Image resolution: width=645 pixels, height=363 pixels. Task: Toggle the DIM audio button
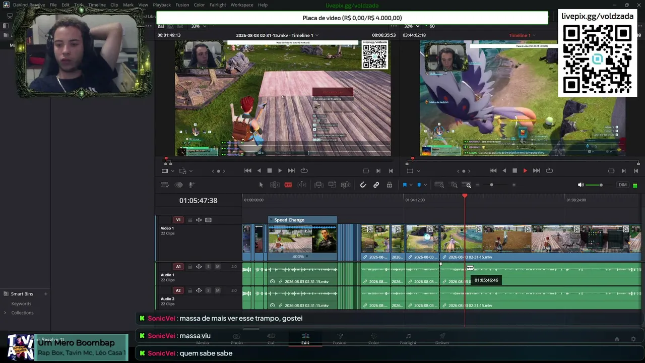coord(623,185)
